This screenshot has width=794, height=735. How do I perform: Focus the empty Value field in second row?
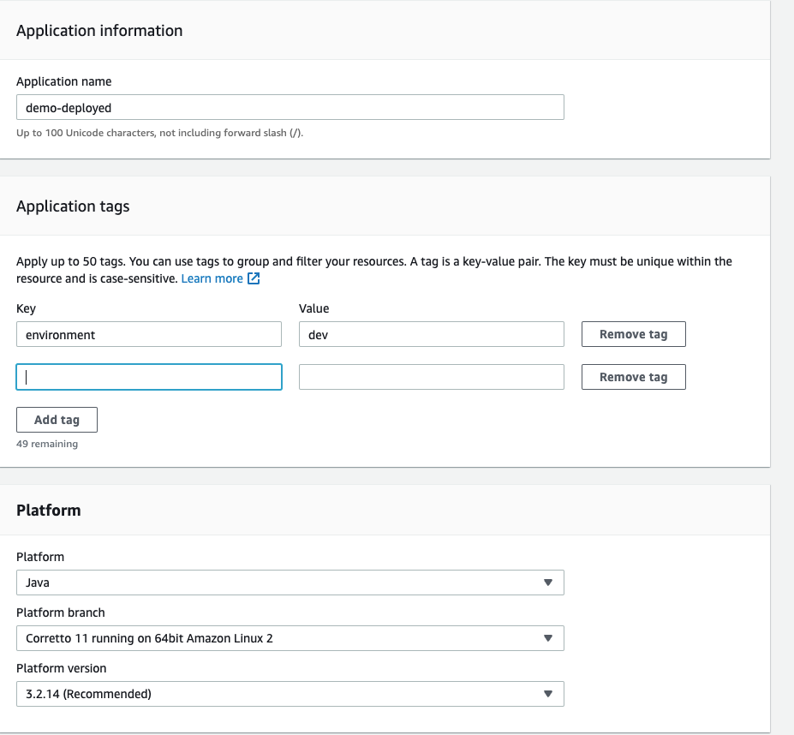(x=431, y=377)
